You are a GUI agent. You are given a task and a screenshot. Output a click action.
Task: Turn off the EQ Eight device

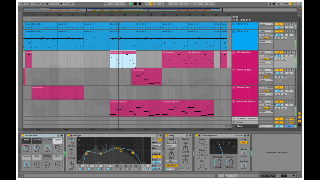point(68,135)
